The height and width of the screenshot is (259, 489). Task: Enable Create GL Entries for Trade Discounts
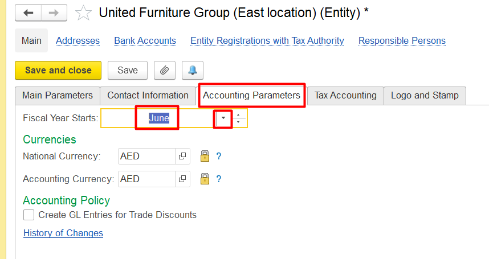[28, 215]
